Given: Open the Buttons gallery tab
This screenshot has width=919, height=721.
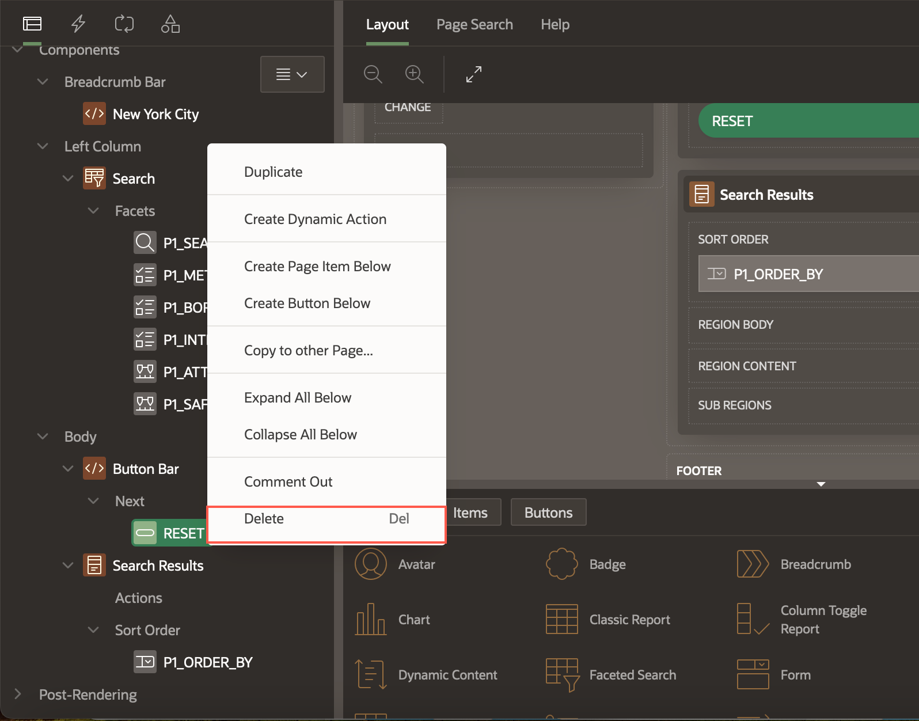Looking at the screenshot, I should point(549,513).
